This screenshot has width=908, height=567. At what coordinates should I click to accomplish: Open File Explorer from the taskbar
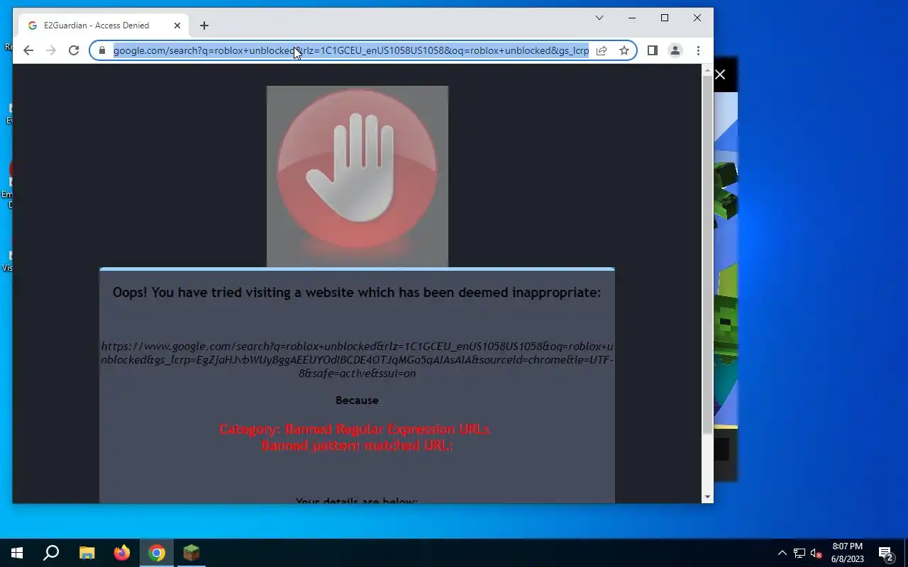coord(87,553)
